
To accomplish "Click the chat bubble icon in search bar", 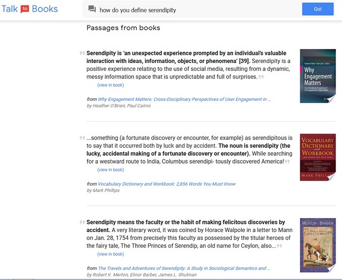I will [92, 9].
